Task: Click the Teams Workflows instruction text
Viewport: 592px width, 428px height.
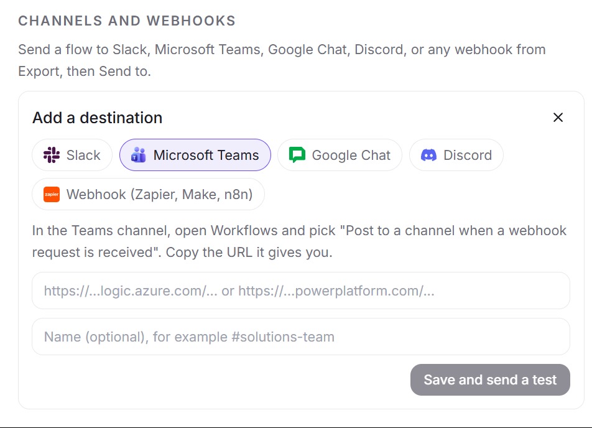Action: 299,241
